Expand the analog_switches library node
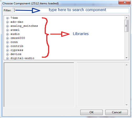Screen dimensions: 132x118 click(7, 26)
